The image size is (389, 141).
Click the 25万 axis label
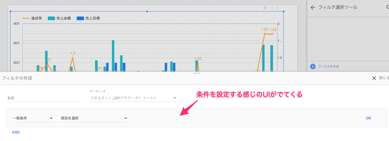(17, 63)
